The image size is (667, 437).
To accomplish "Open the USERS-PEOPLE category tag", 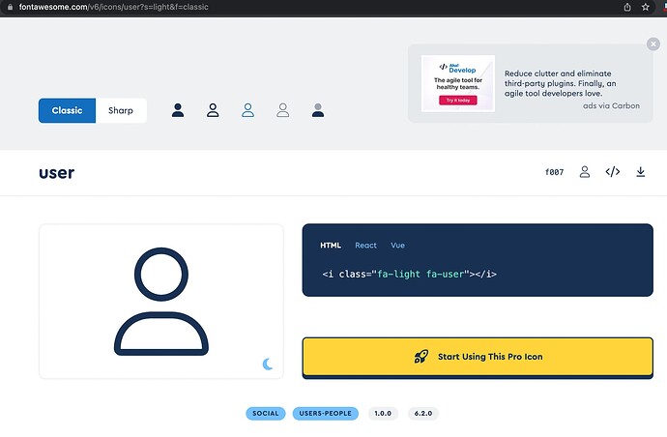I will pyautogui.click(x=327, y=414).
